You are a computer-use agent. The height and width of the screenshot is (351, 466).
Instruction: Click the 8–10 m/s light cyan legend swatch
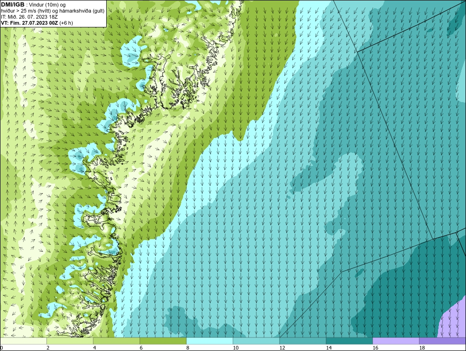(210, 341)
